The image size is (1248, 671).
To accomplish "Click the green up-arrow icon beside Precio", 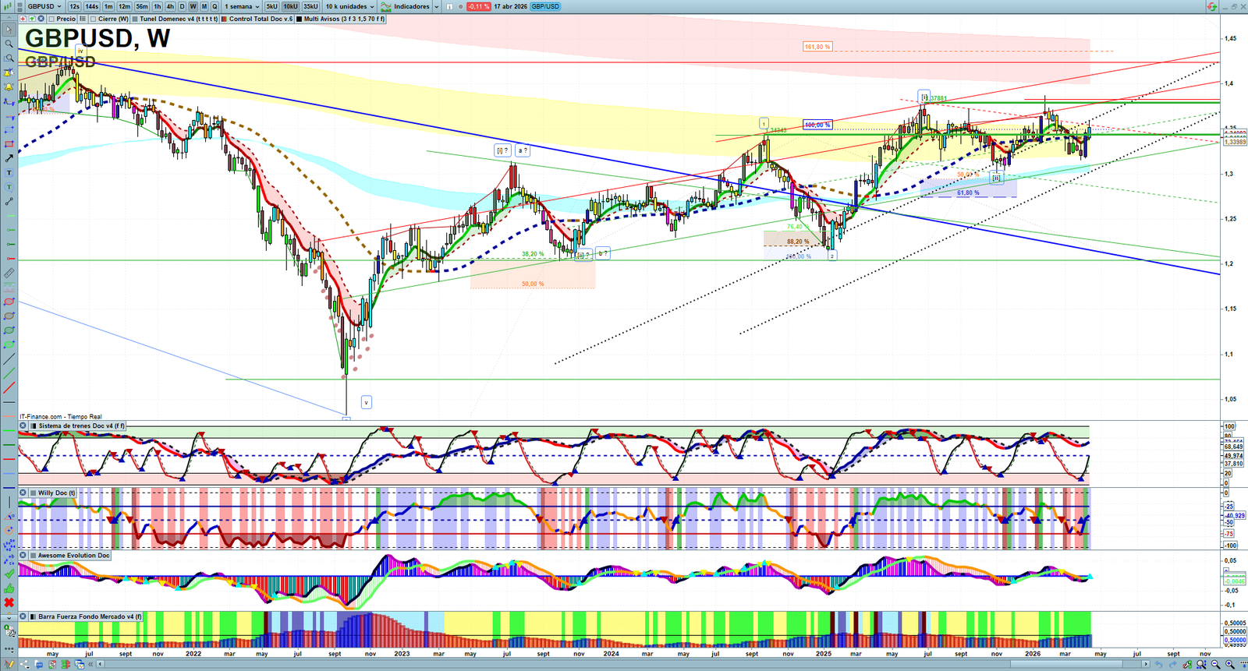I will point(30,19).
